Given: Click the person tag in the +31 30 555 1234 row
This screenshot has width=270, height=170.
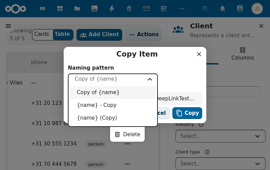Looking at the screenshot, I should (96, 144).
